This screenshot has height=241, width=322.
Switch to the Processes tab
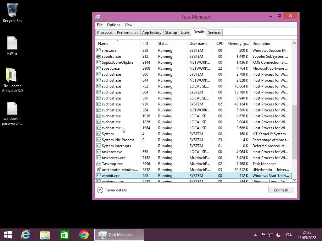tap(105, 33)
